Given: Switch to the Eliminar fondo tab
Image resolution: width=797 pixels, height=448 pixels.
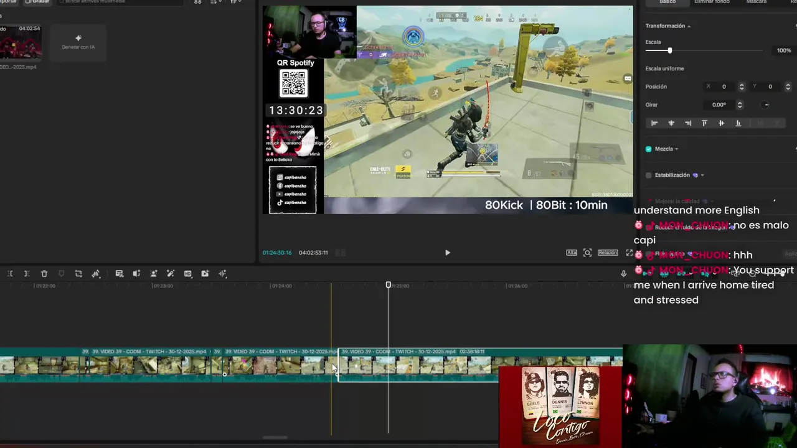Looking at the screenshot, I should tap(712, 2).
